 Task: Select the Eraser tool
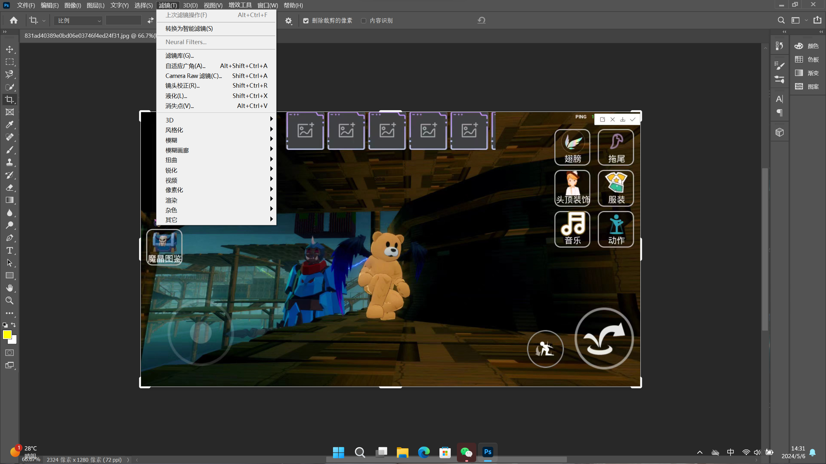(10, 188)
